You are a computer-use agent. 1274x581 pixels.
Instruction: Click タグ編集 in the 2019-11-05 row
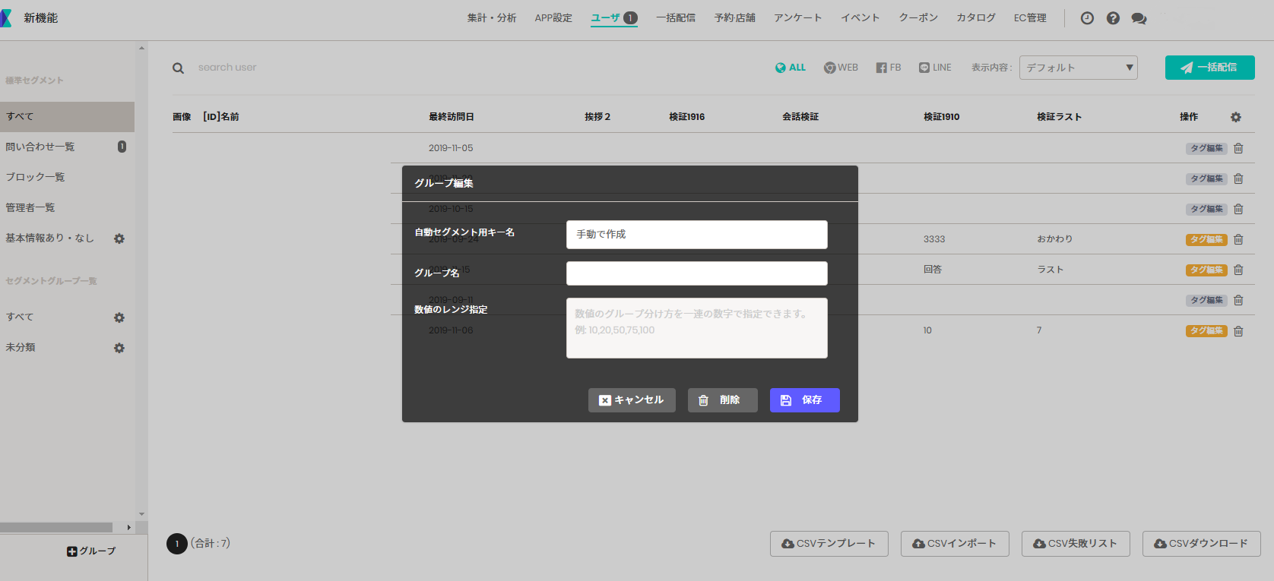[1207, 148]
